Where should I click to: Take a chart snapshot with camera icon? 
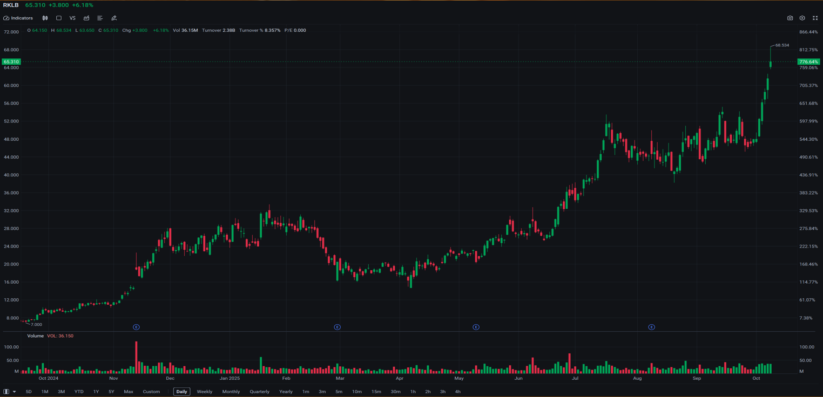(x=790, y=18)
